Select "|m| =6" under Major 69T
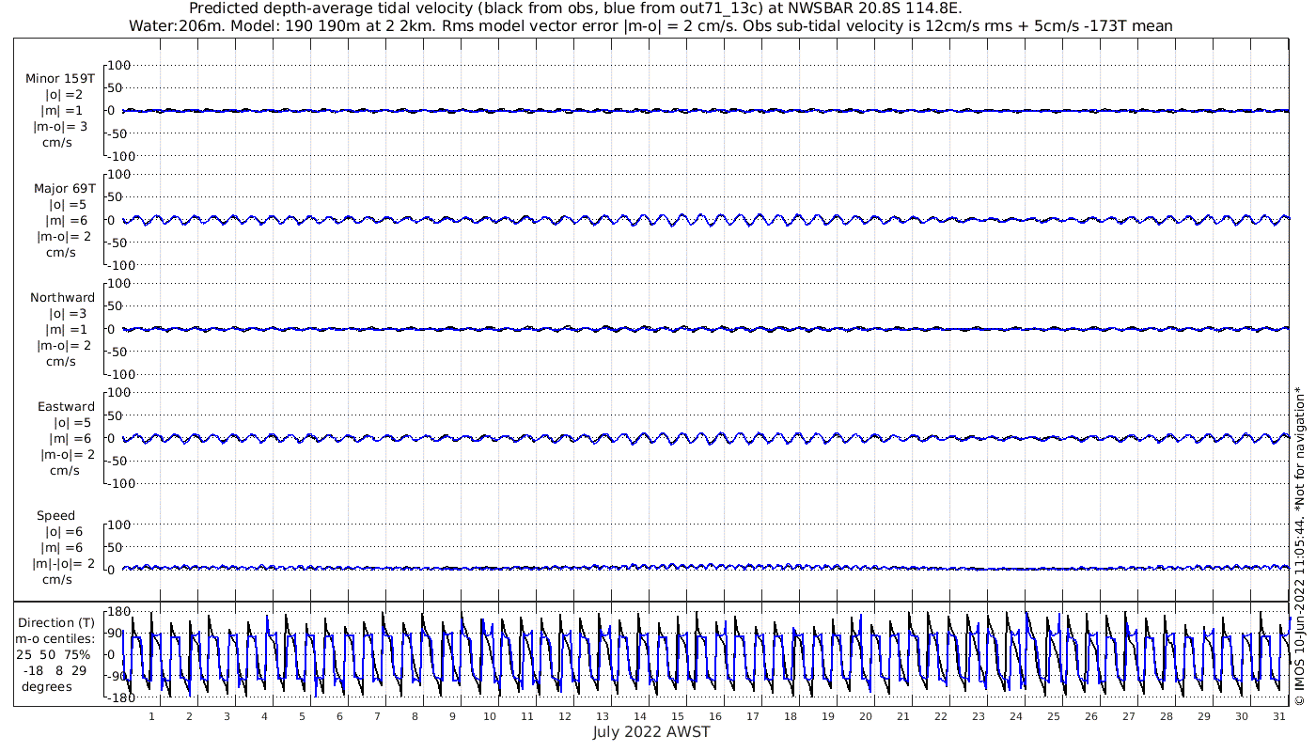This screenshot has width=1316, height=752. [67, 220]
